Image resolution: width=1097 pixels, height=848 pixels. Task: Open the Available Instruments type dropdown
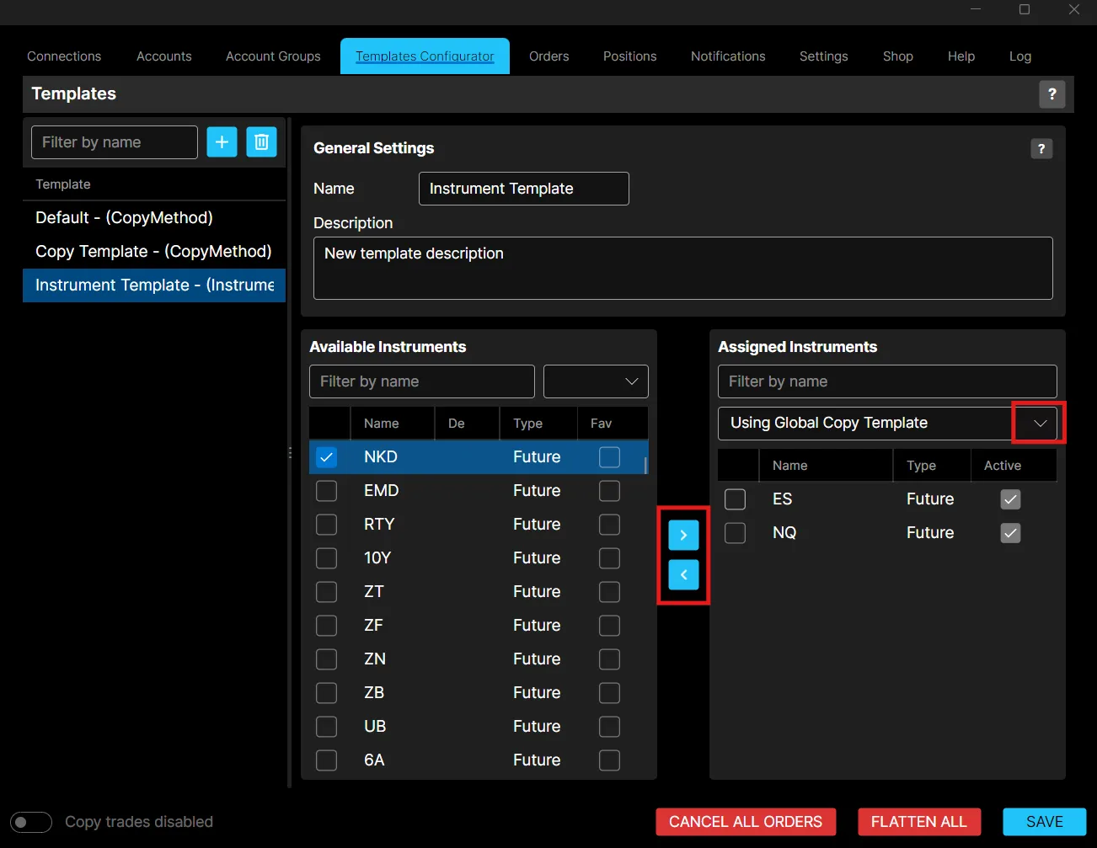(x=596, y=381)
